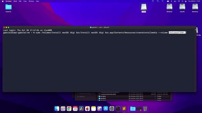
Task: Open the Trash in the Dock
Action: [145, 109]
